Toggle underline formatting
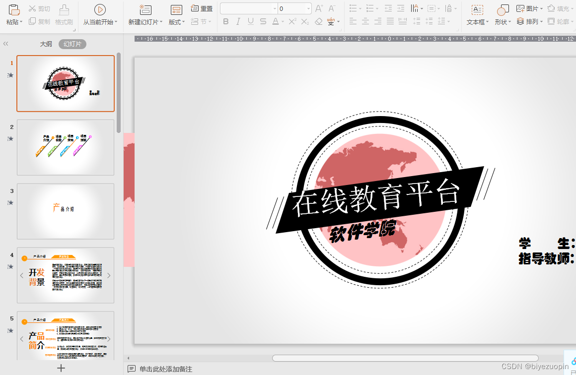This screenshot has width=576, height=375. 250,21
